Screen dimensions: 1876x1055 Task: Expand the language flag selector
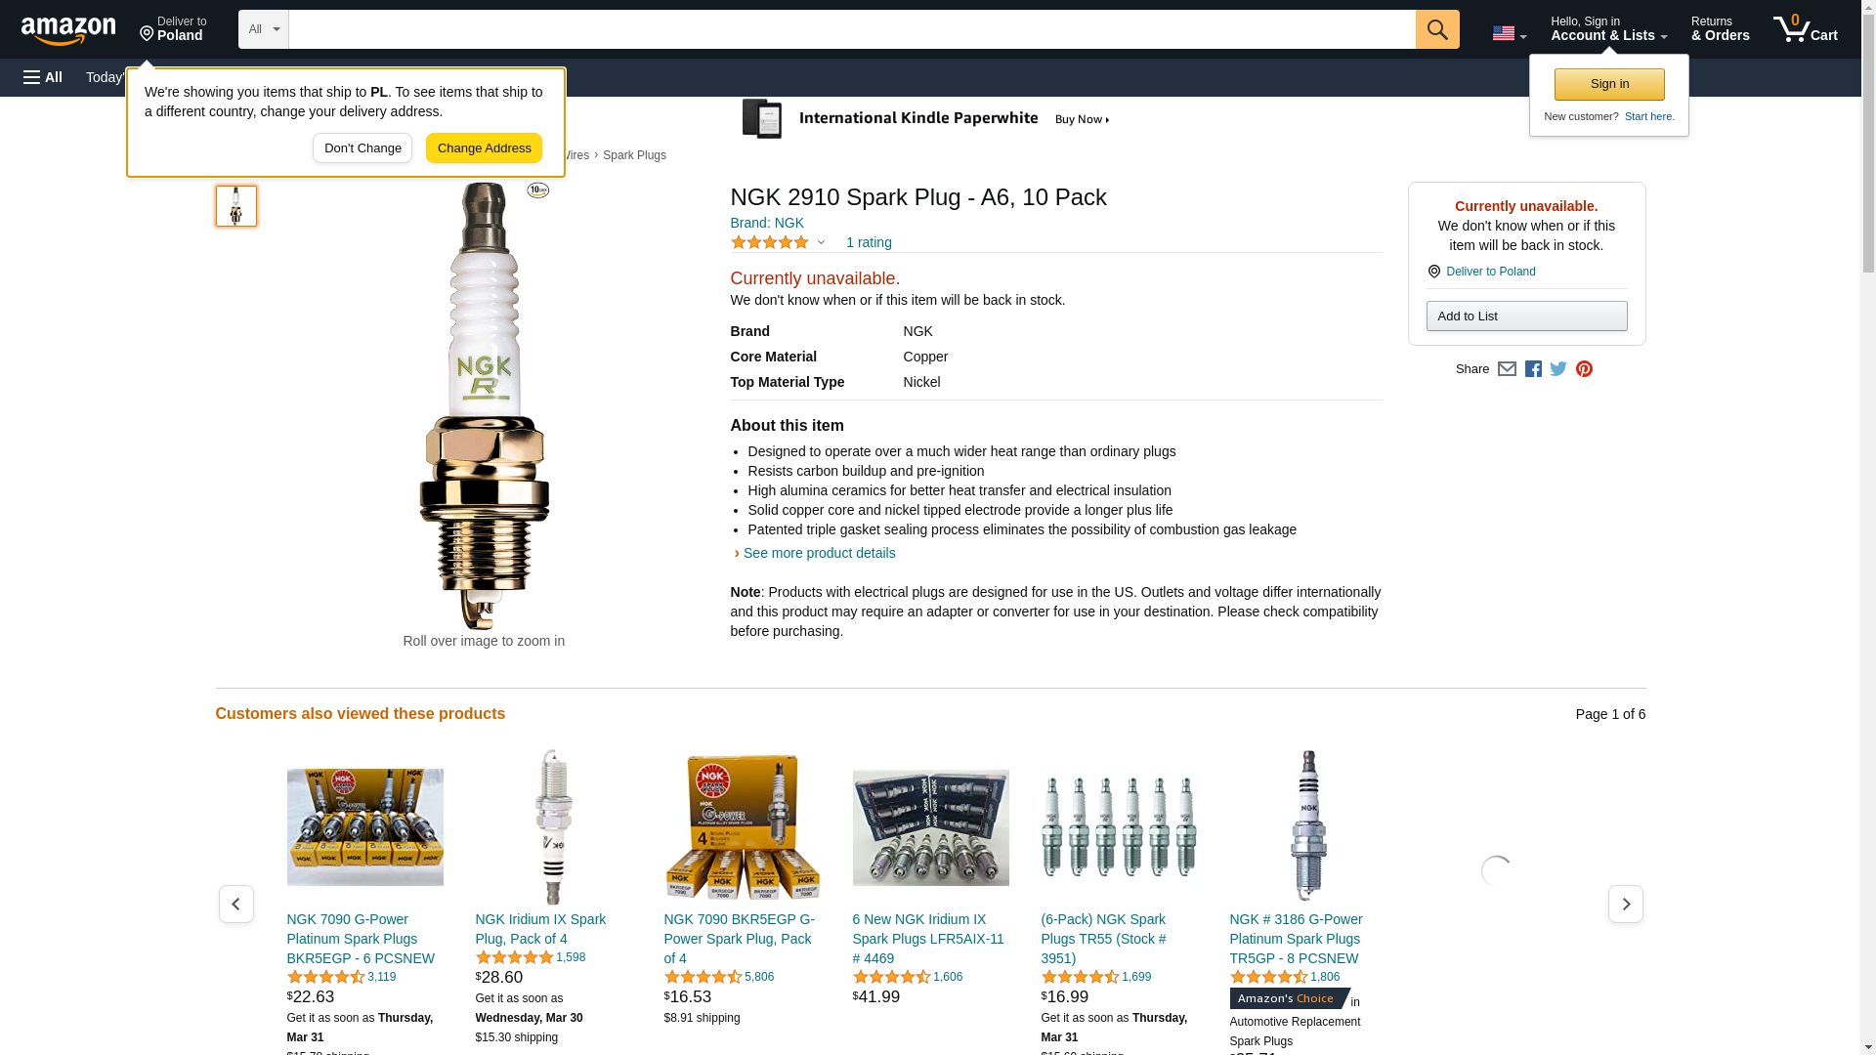point(1509,33)
